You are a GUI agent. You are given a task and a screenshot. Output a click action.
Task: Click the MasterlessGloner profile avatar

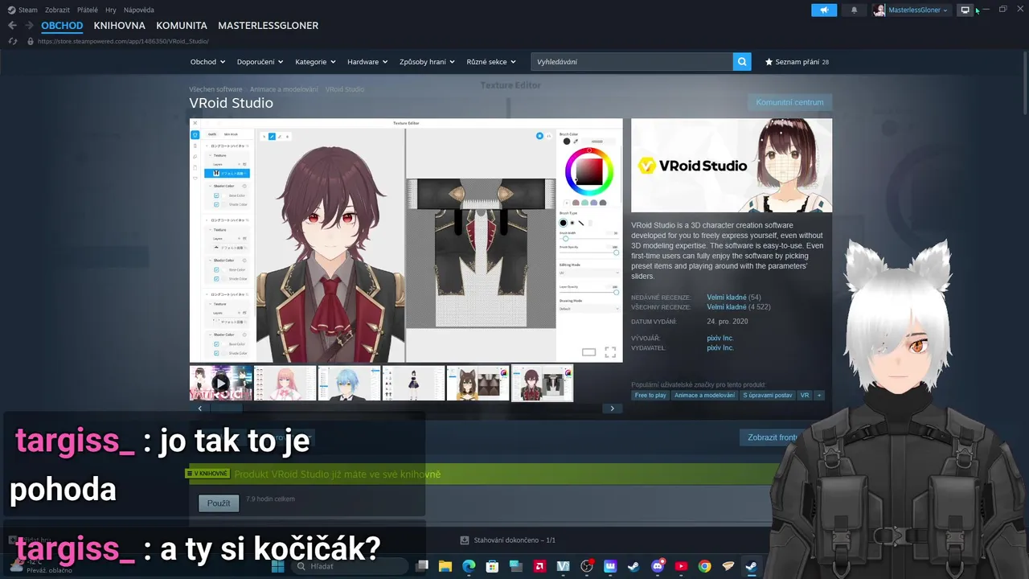pos(879,10)
